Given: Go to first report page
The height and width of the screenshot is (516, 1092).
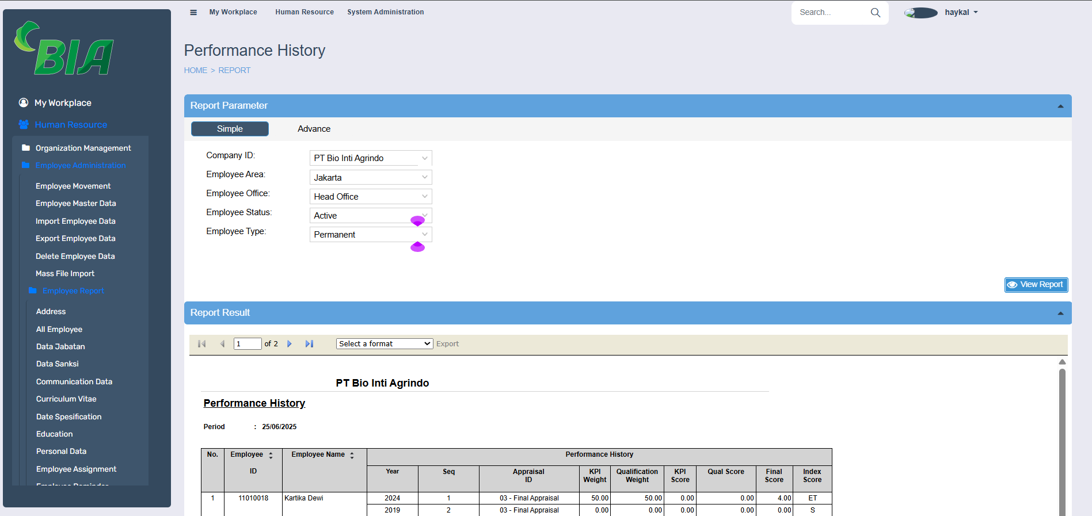Looking at the screenshot, I should (201, 343).
